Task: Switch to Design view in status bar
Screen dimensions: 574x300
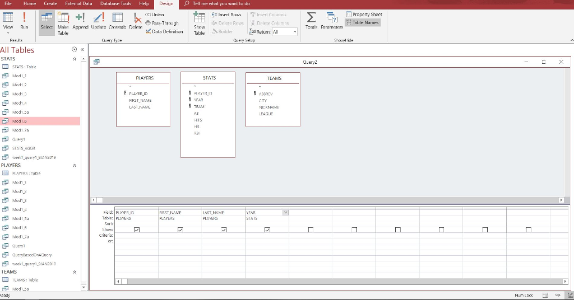Action: pos(570,296)
